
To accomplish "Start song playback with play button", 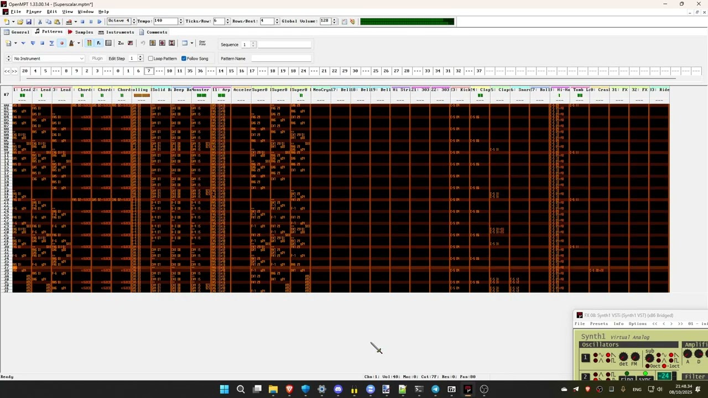I will tap(100, 22).
